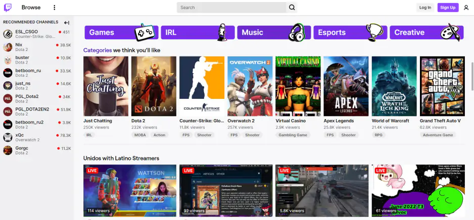Collapse the Recommended Channels sidebar

(67, 23)
